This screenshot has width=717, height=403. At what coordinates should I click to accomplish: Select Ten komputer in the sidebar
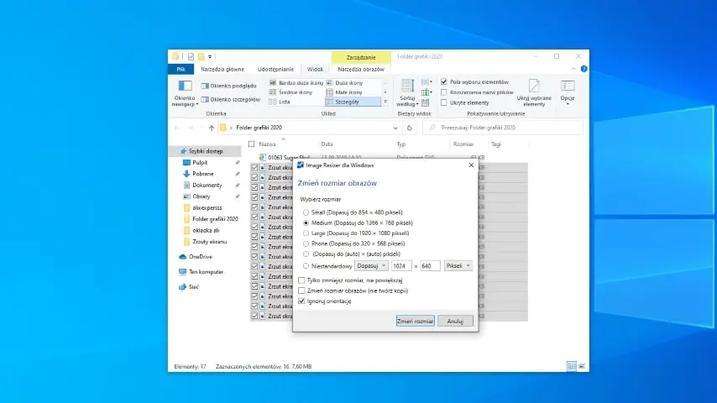click(205, 272)
